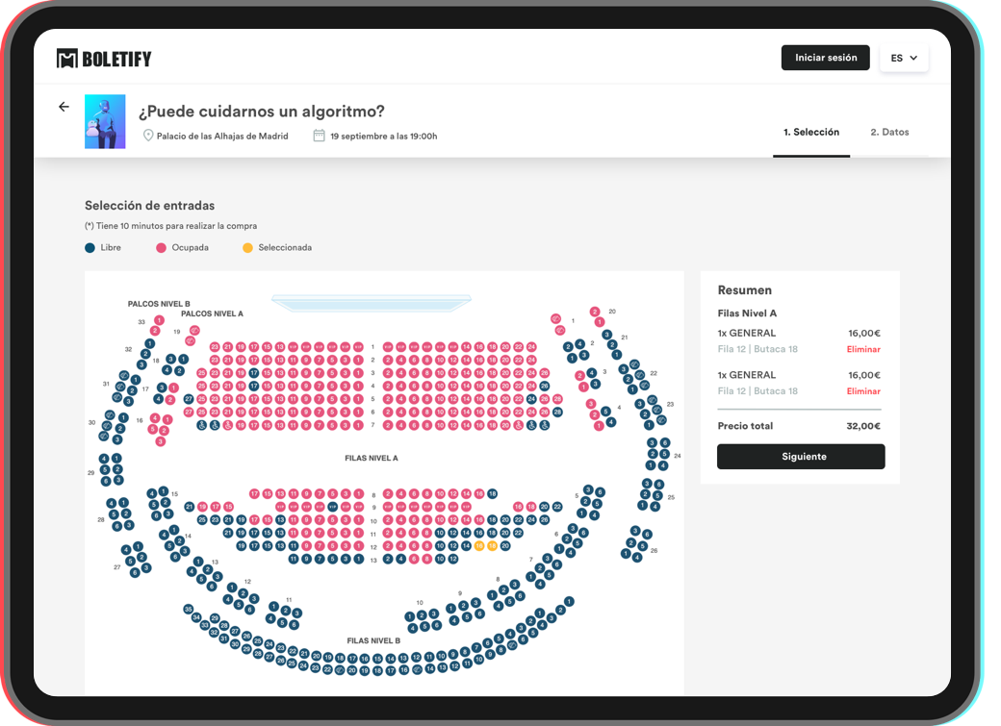
Task: Select leftmost free wheelchair seat in row 7
Action: 201,424
